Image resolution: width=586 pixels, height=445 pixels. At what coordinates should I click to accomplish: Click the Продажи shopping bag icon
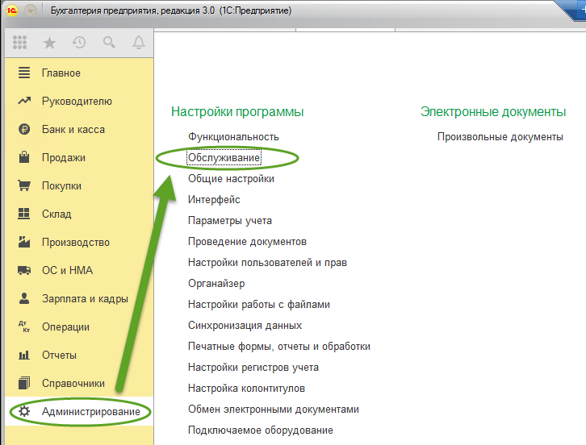pos(24,156)
